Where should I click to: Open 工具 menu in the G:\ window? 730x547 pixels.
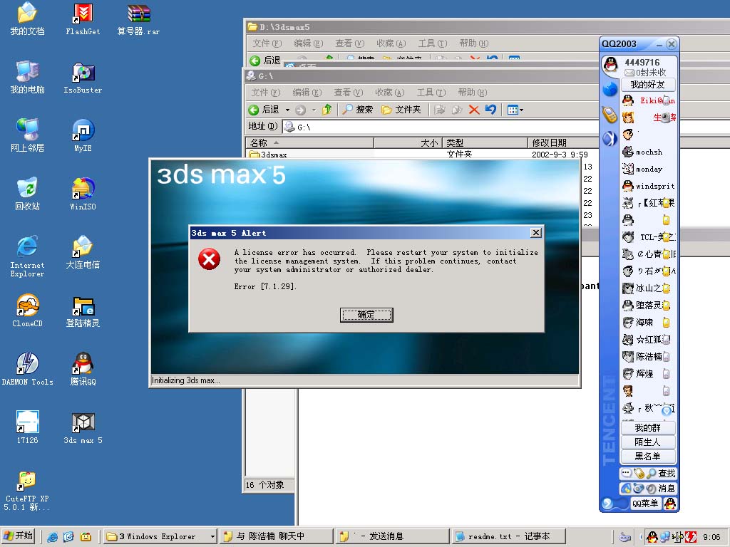pyautogui.click(x=431, y=92)
